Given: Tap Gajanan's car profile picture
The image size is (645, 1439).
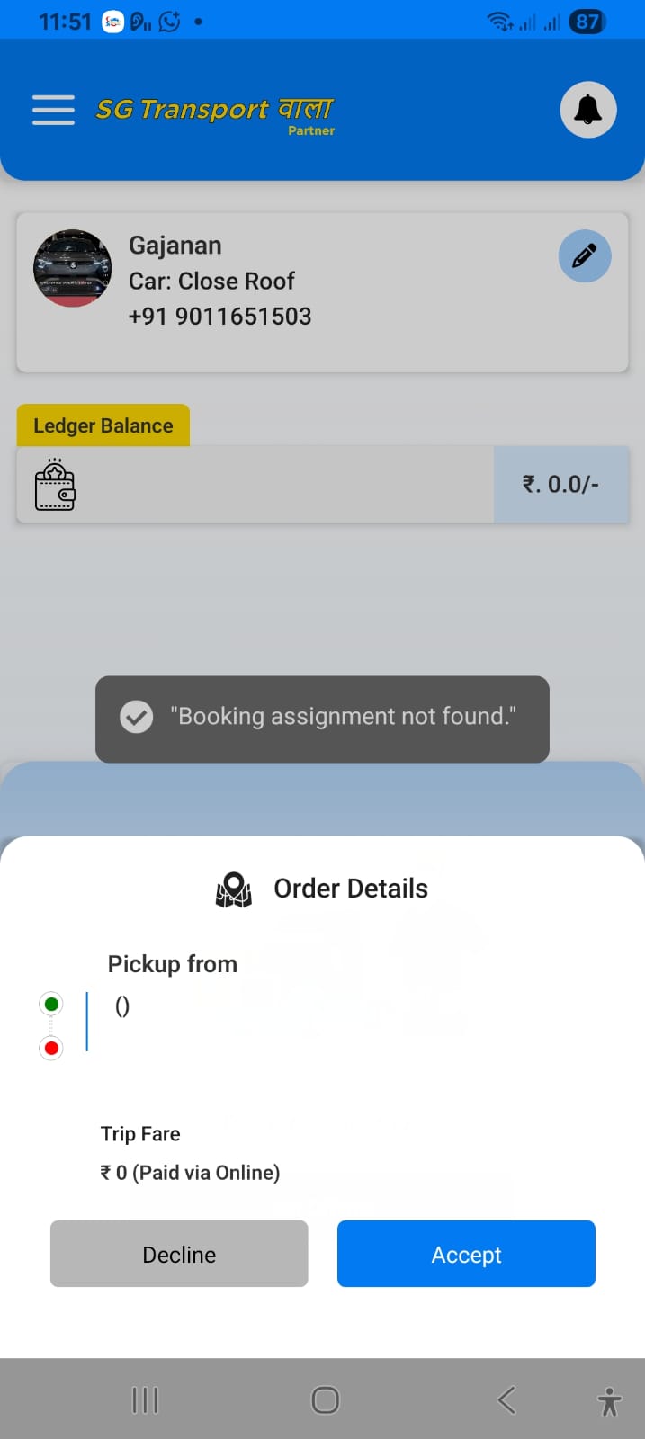Looking at the screenshot, I should coord(72,268).
